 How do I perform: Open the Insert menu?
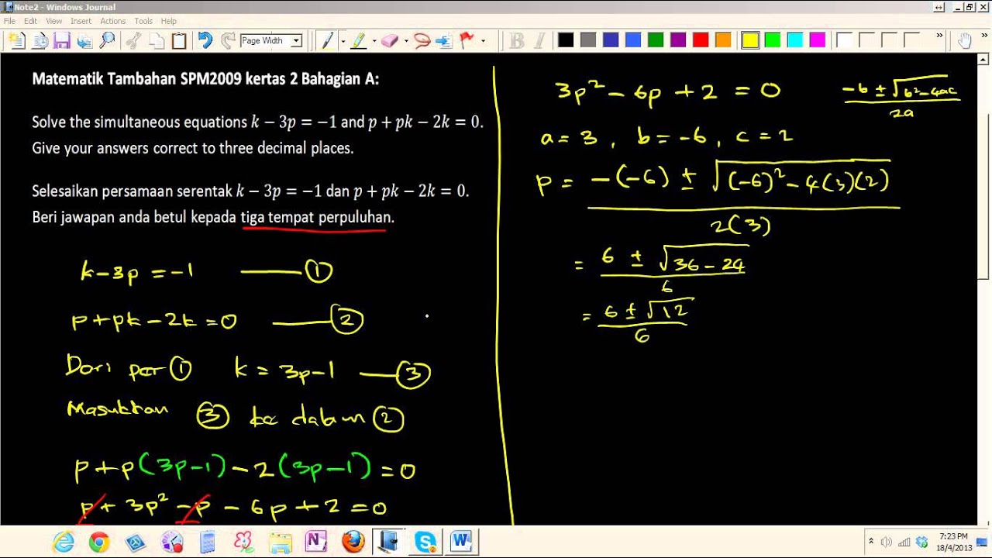click(x=81, y=21)
